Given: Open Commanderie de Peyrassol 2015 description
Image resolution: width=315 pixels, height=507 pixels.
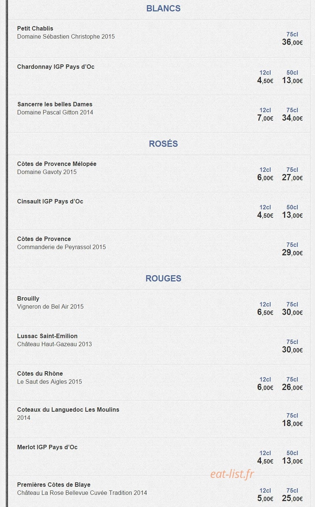Looking at the screenshot, I should pyautogui.click(x=61, y=247).
